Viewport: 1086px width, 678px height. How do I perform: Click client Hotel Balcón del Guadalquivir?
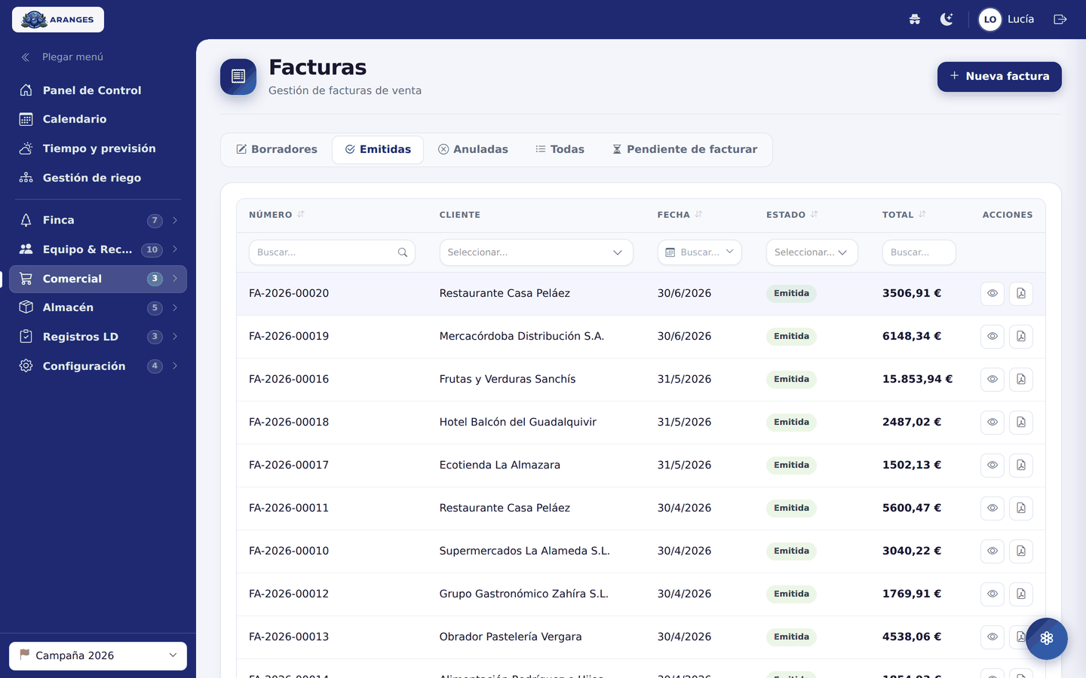pyautogui.click(x=518, y=423)
